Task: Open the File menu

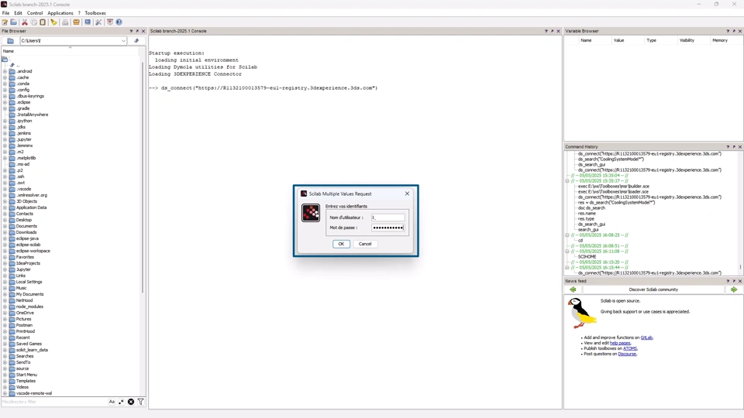Action: point(5,13)
